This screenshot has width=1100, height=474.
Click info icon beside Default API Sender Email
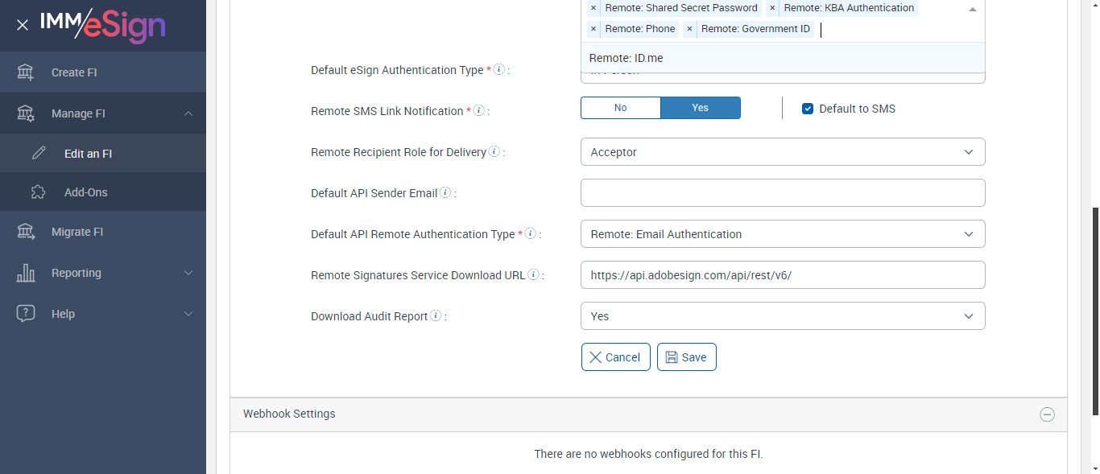pos(445,193)
